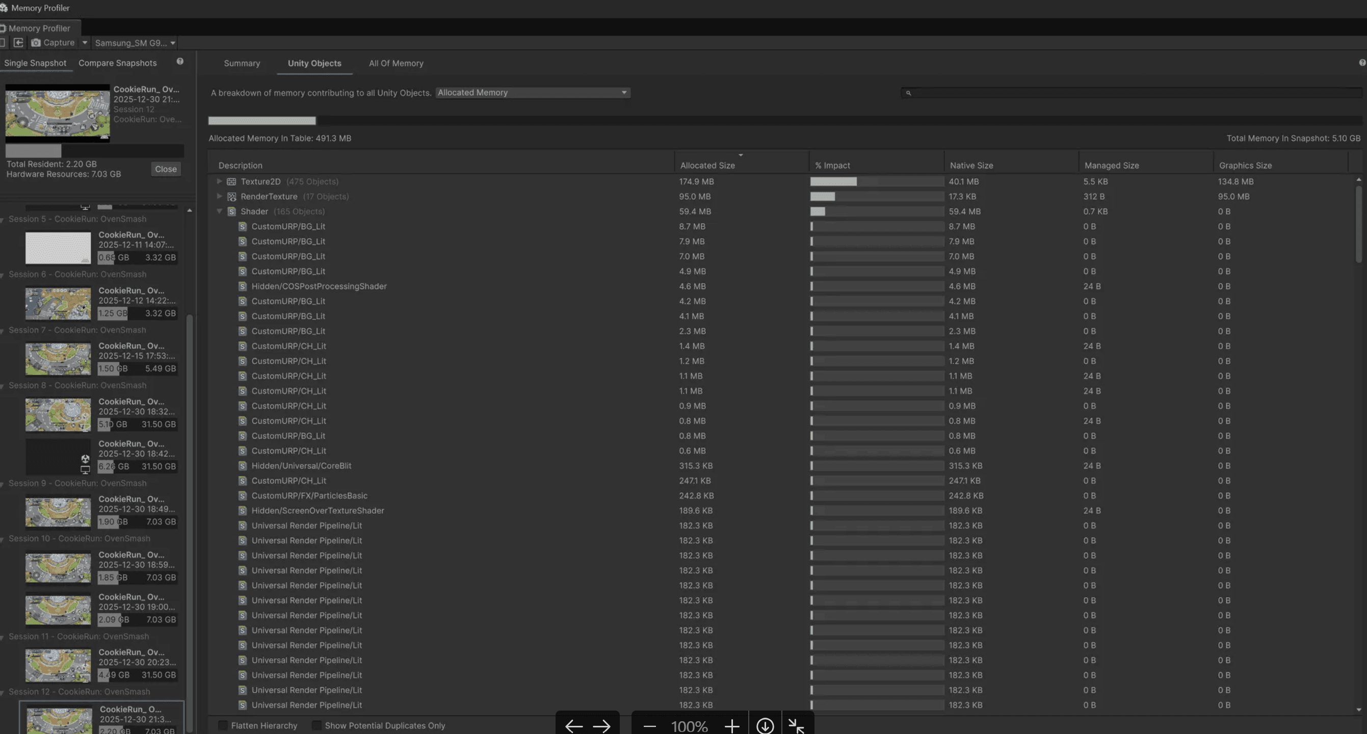This screenshot has width=1367, height=734.
Task: Click icon of Hidden/COSPostProcessingShader row
Action: pos(243,286)
